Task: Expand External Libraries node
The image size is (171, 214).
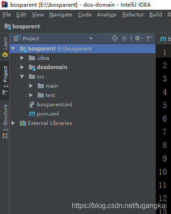Action: pos(13,123)
